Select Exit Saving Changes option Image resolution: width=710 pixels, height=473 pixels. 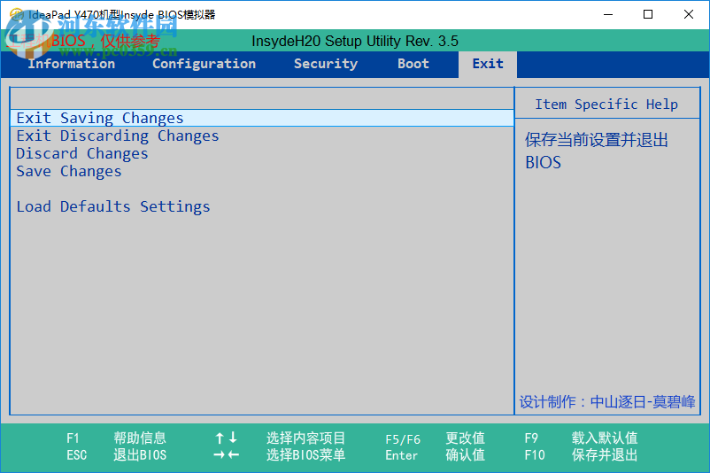pos(262,118)
